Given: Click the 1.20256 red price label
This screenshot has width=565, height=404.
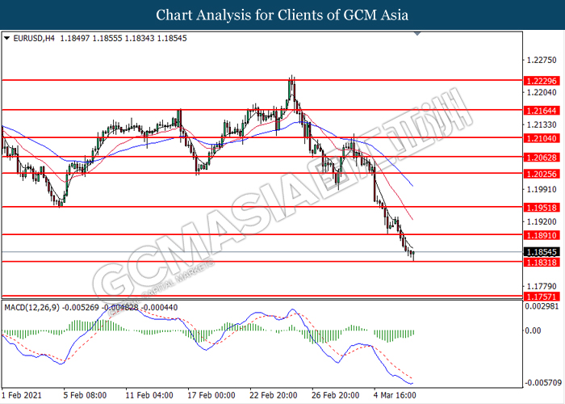Looking at the screenshot, I should click(x=542, y=174).
